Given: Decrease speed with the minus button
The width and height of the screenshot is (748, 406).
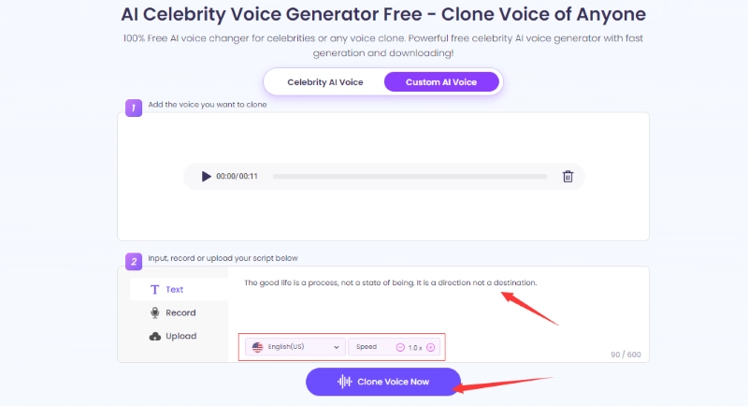Looking at the screenshot, I should click(400, 347).
